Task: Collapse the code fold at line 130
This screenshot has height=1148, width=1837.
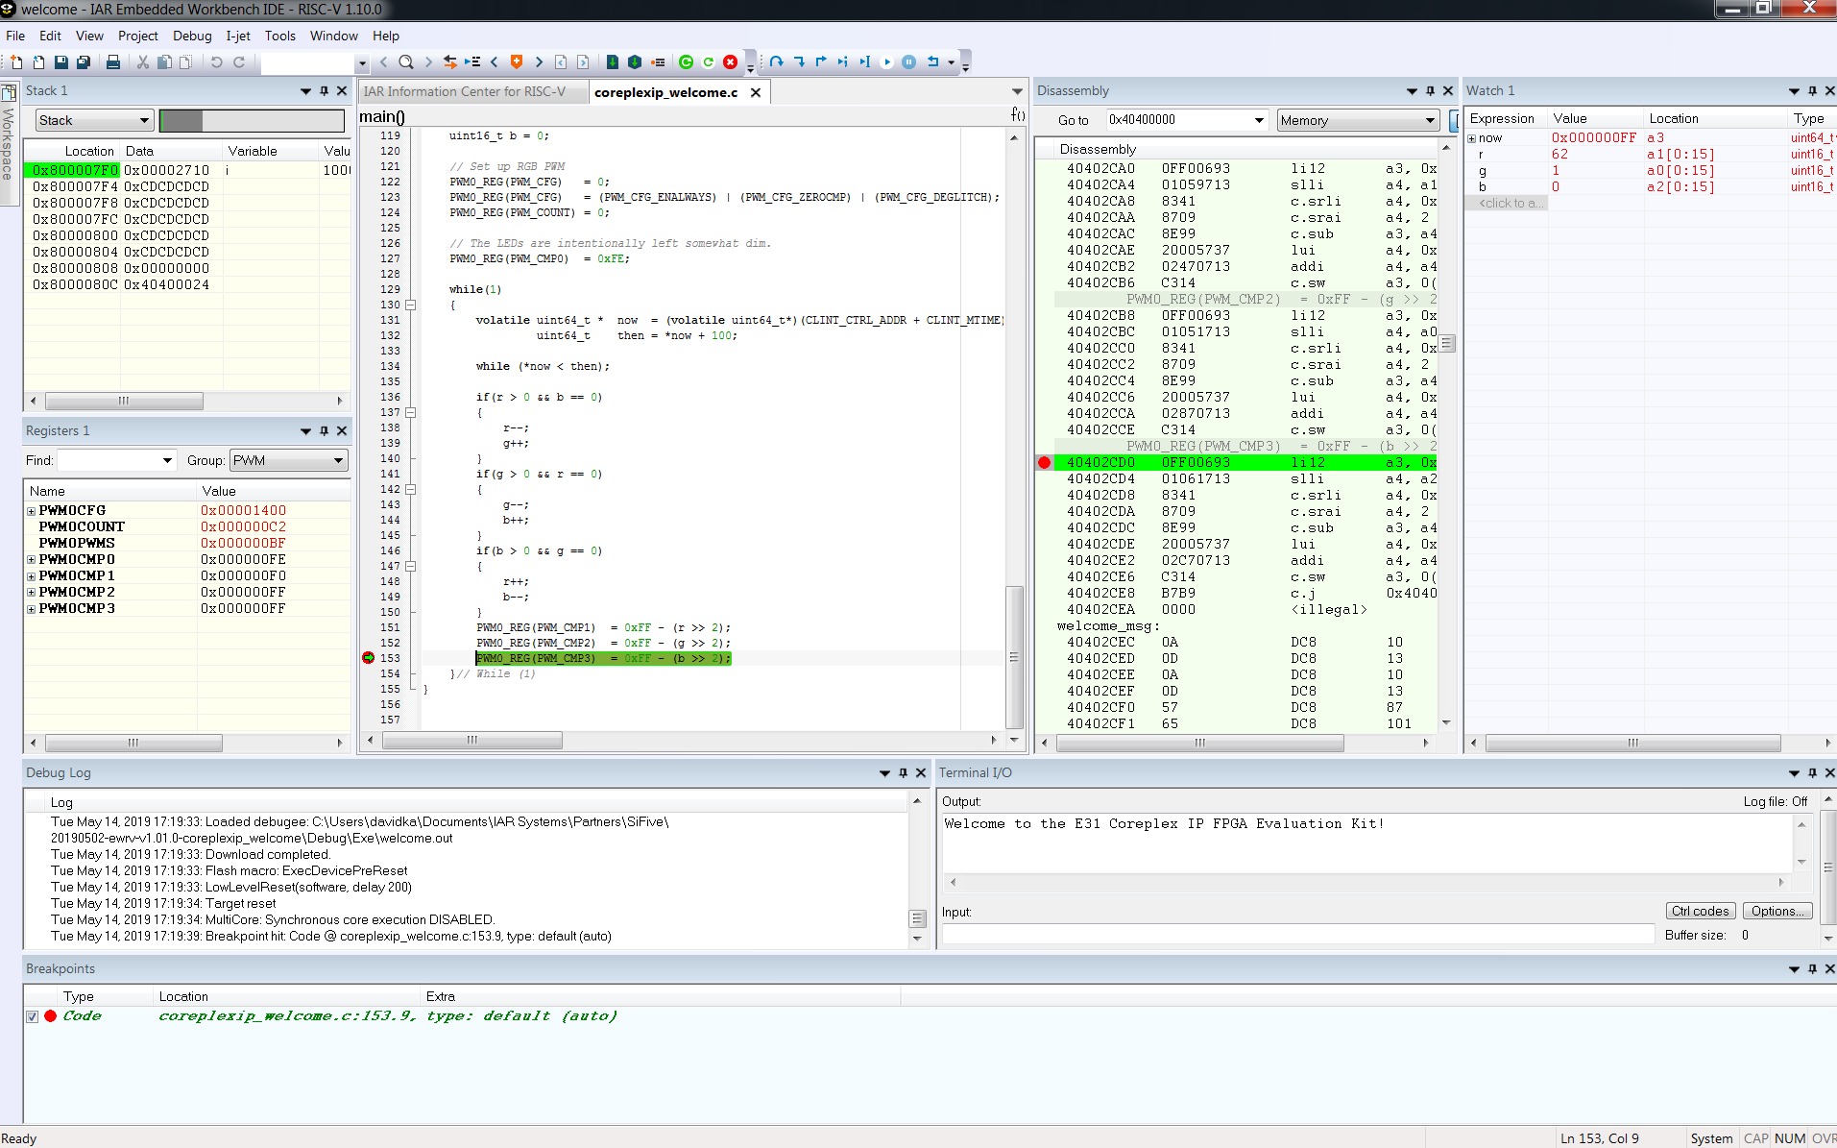Action: click(x=410, y=305)
